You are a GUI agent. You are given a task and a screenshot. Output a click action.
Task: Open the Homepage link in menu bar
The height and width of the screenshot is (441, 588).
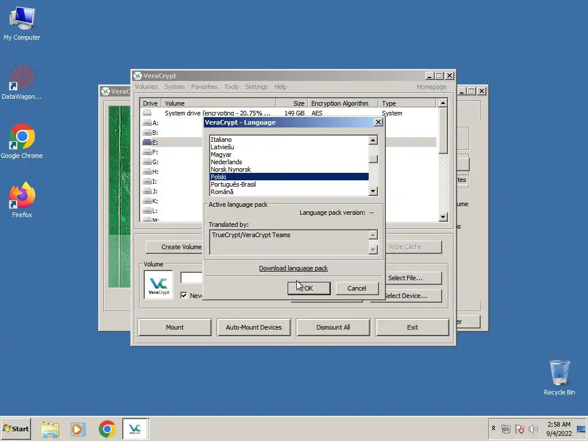point(432,87)
